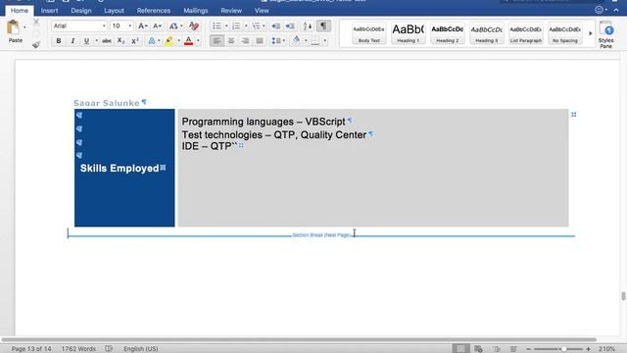Click the line spacing icon
This screenshot has width=627, height=353.
275,41
